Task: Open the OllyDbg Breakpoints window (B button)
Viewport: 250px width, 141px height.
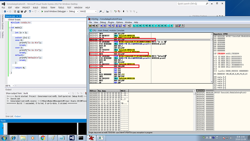Action: point(162,25)
